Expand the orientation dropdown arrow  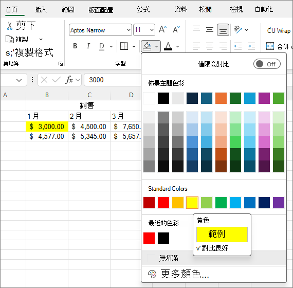coord(246,30)
